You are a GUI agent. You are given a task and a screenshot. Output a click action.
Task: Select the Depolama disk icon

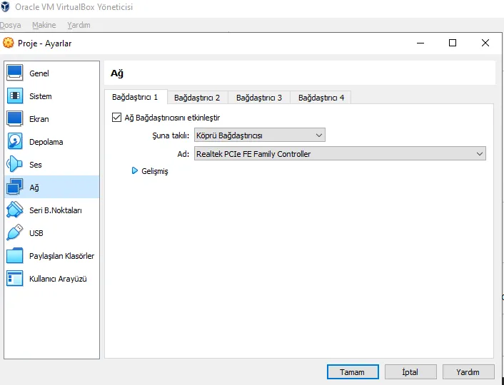(14, 141)
